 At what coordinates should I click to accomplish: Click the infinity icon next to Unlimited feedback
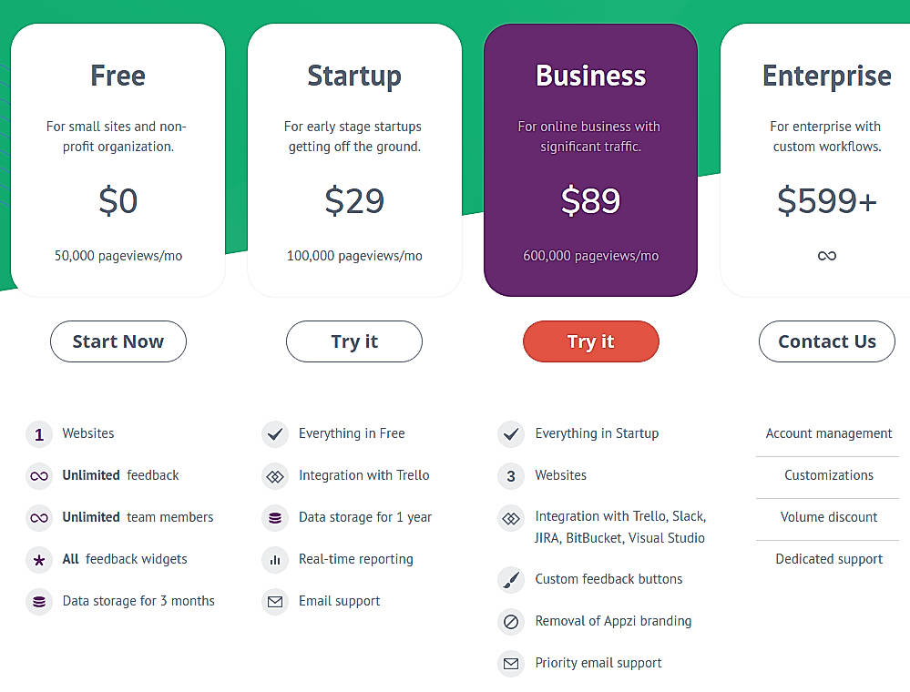pyautogui.click(x=38, y=475)
